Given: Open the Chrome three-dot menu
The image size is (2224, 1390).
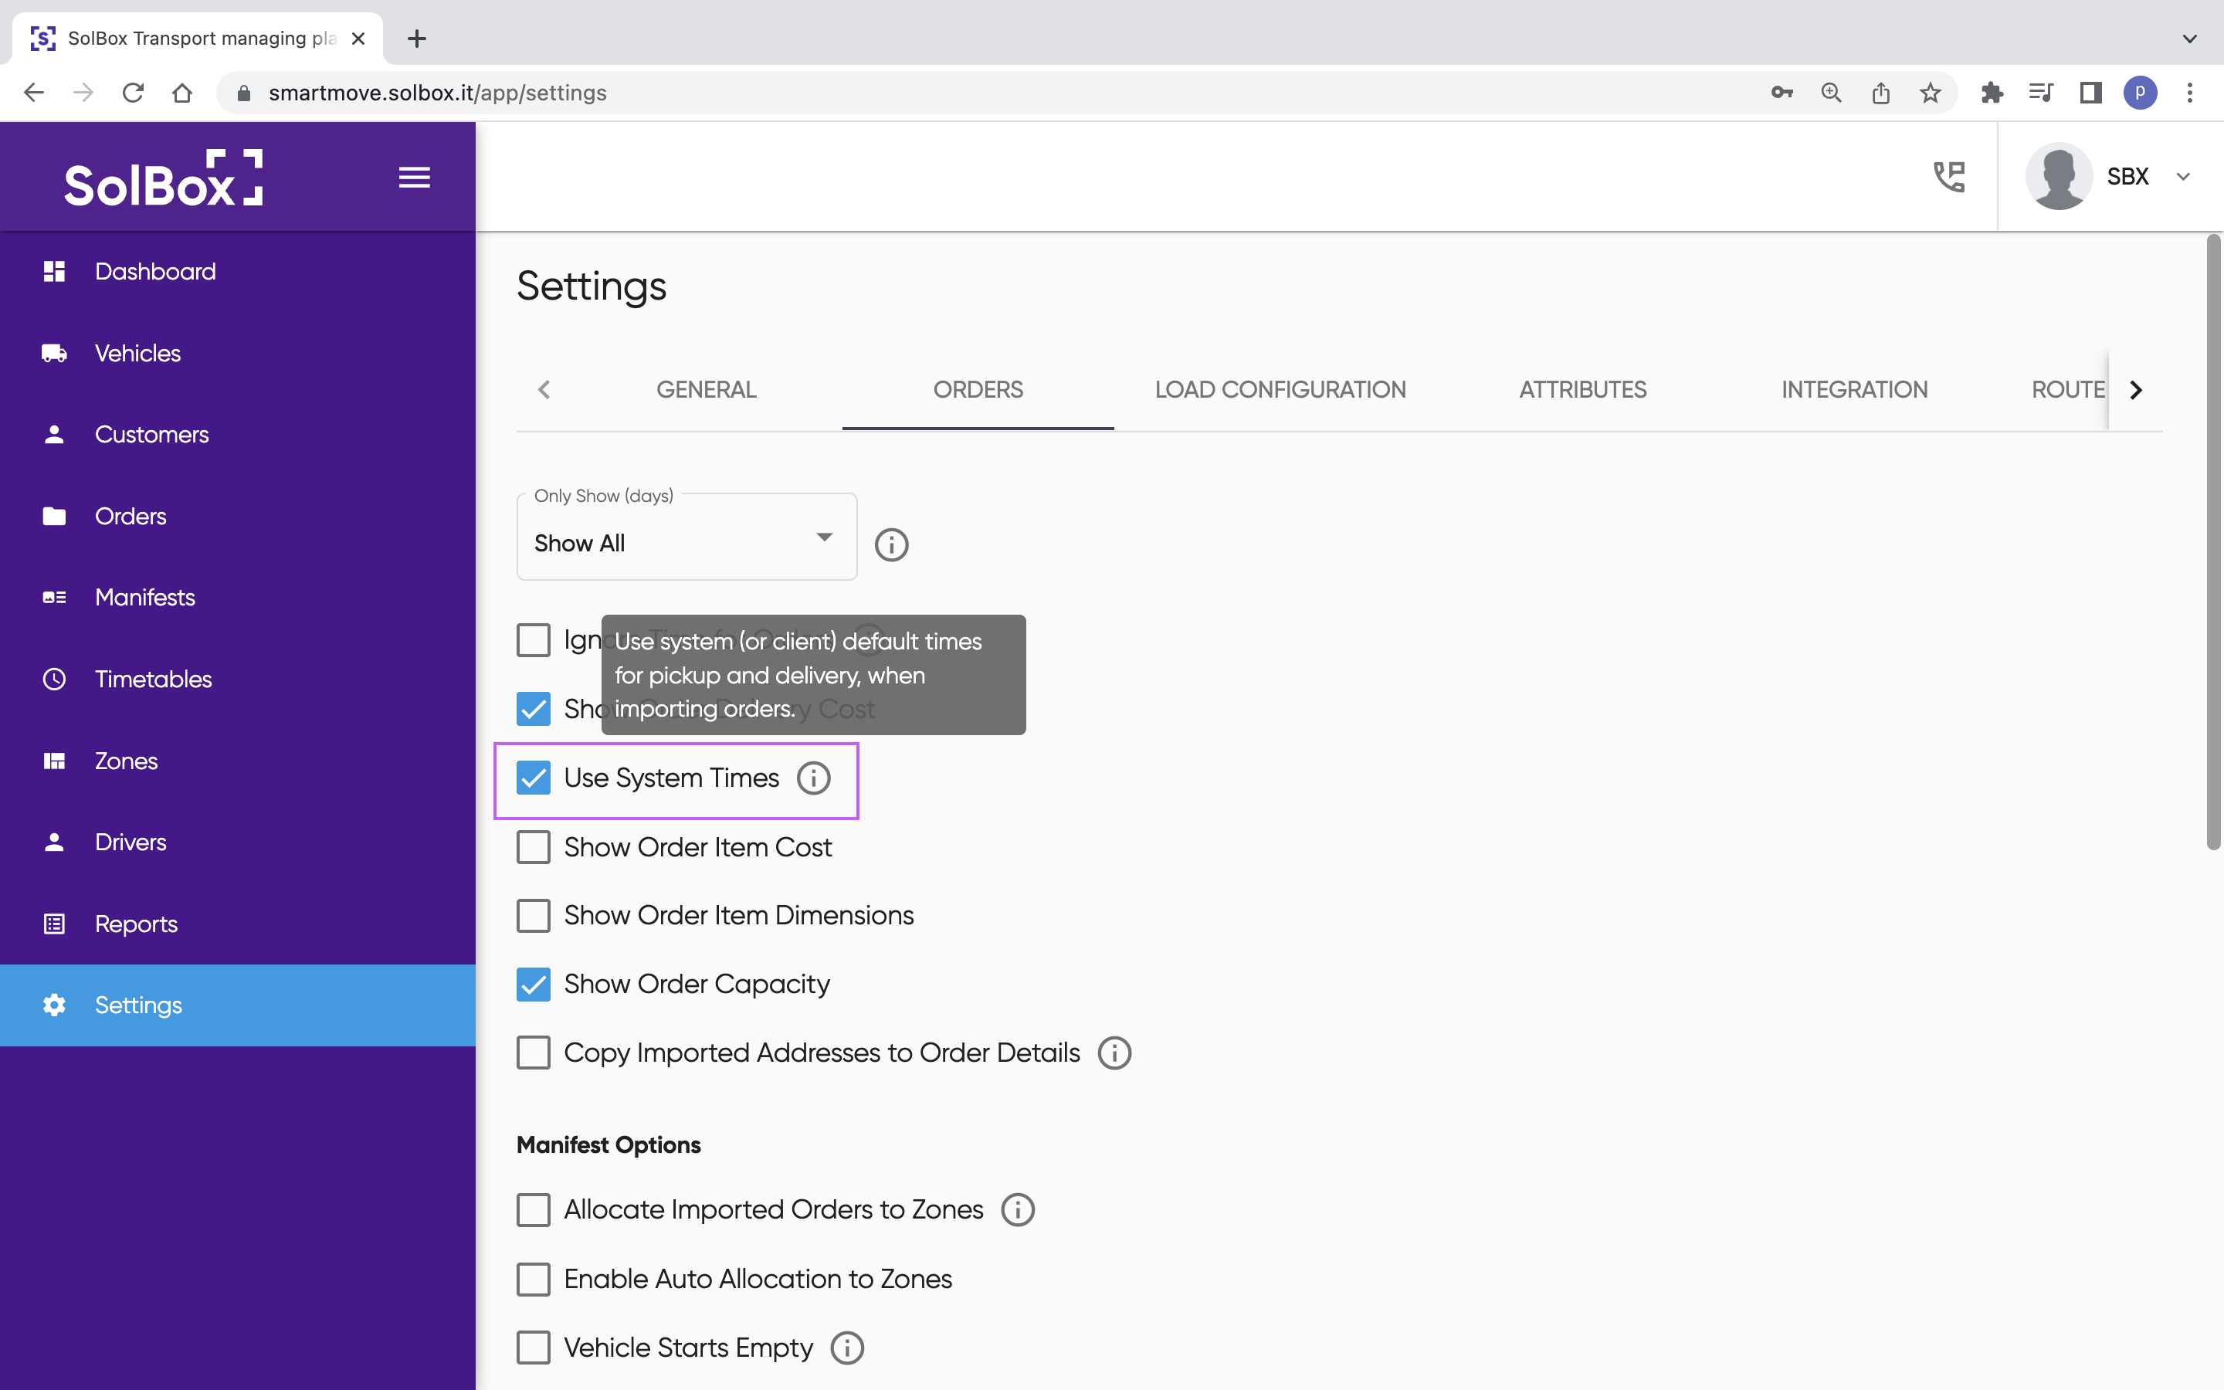Looking at the screenshot, I should [2190, 93].
